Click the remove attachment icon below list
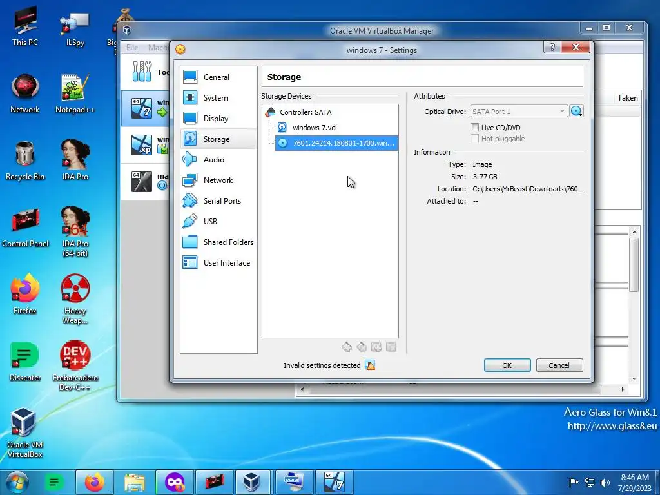Image resolution: width=660 pixels, height=495 pixels. [x=391, y=347]
